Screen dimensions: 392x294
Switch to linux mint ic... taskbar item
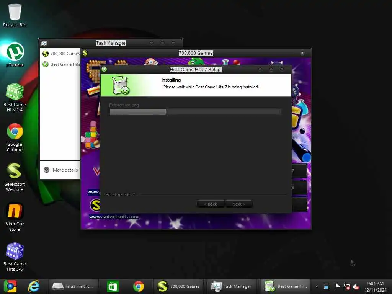point(73,286)
